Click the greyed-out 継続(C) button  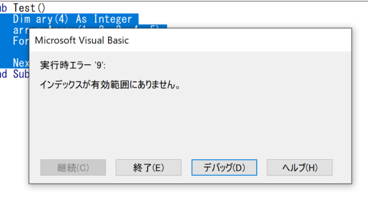coord(73,167)
